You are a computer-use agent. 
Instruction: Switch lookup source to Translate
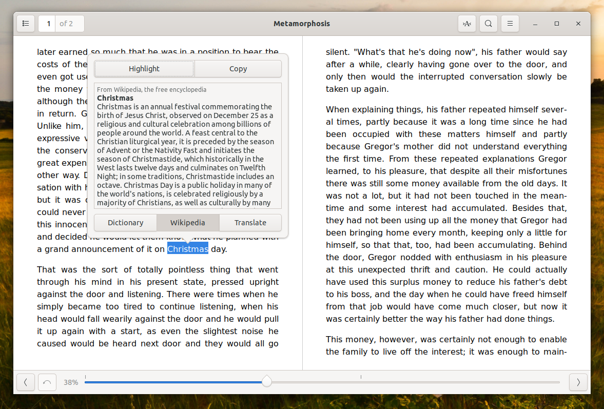pos(250,223)
